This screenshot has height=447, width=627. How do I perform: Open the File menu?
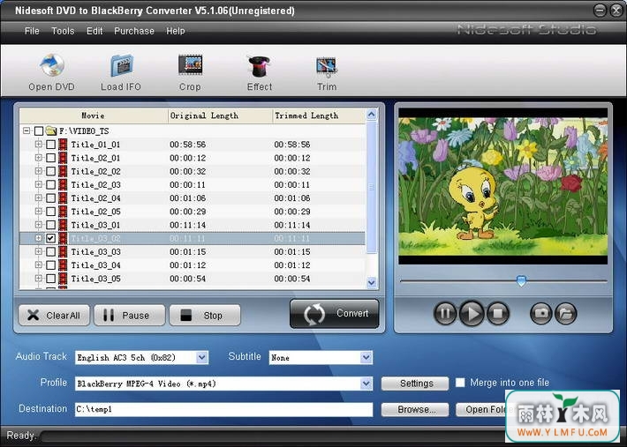click(32, 31)
